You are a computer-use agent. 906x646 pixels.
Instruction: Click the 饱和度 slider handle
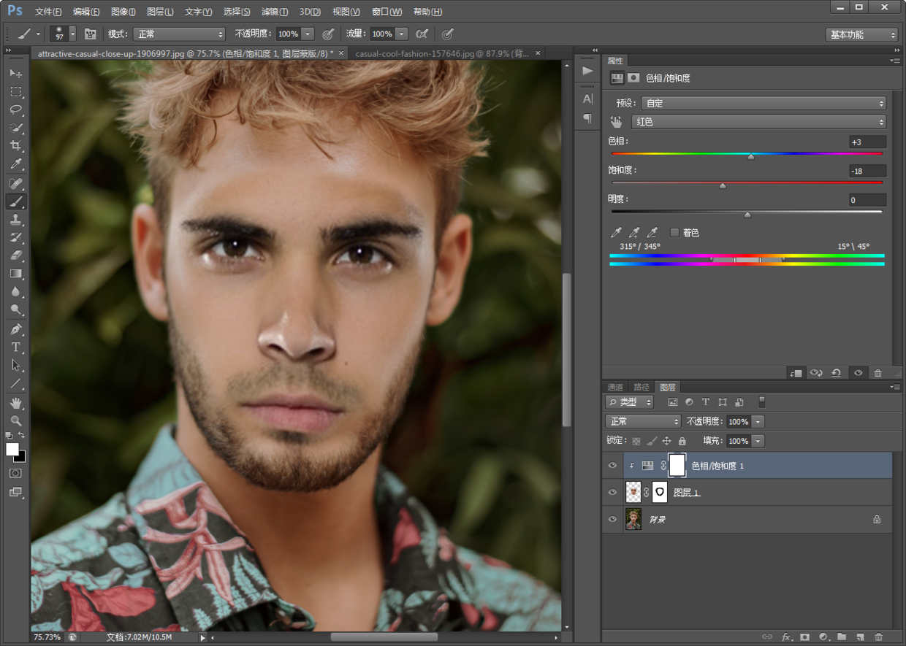pos(723,186)
